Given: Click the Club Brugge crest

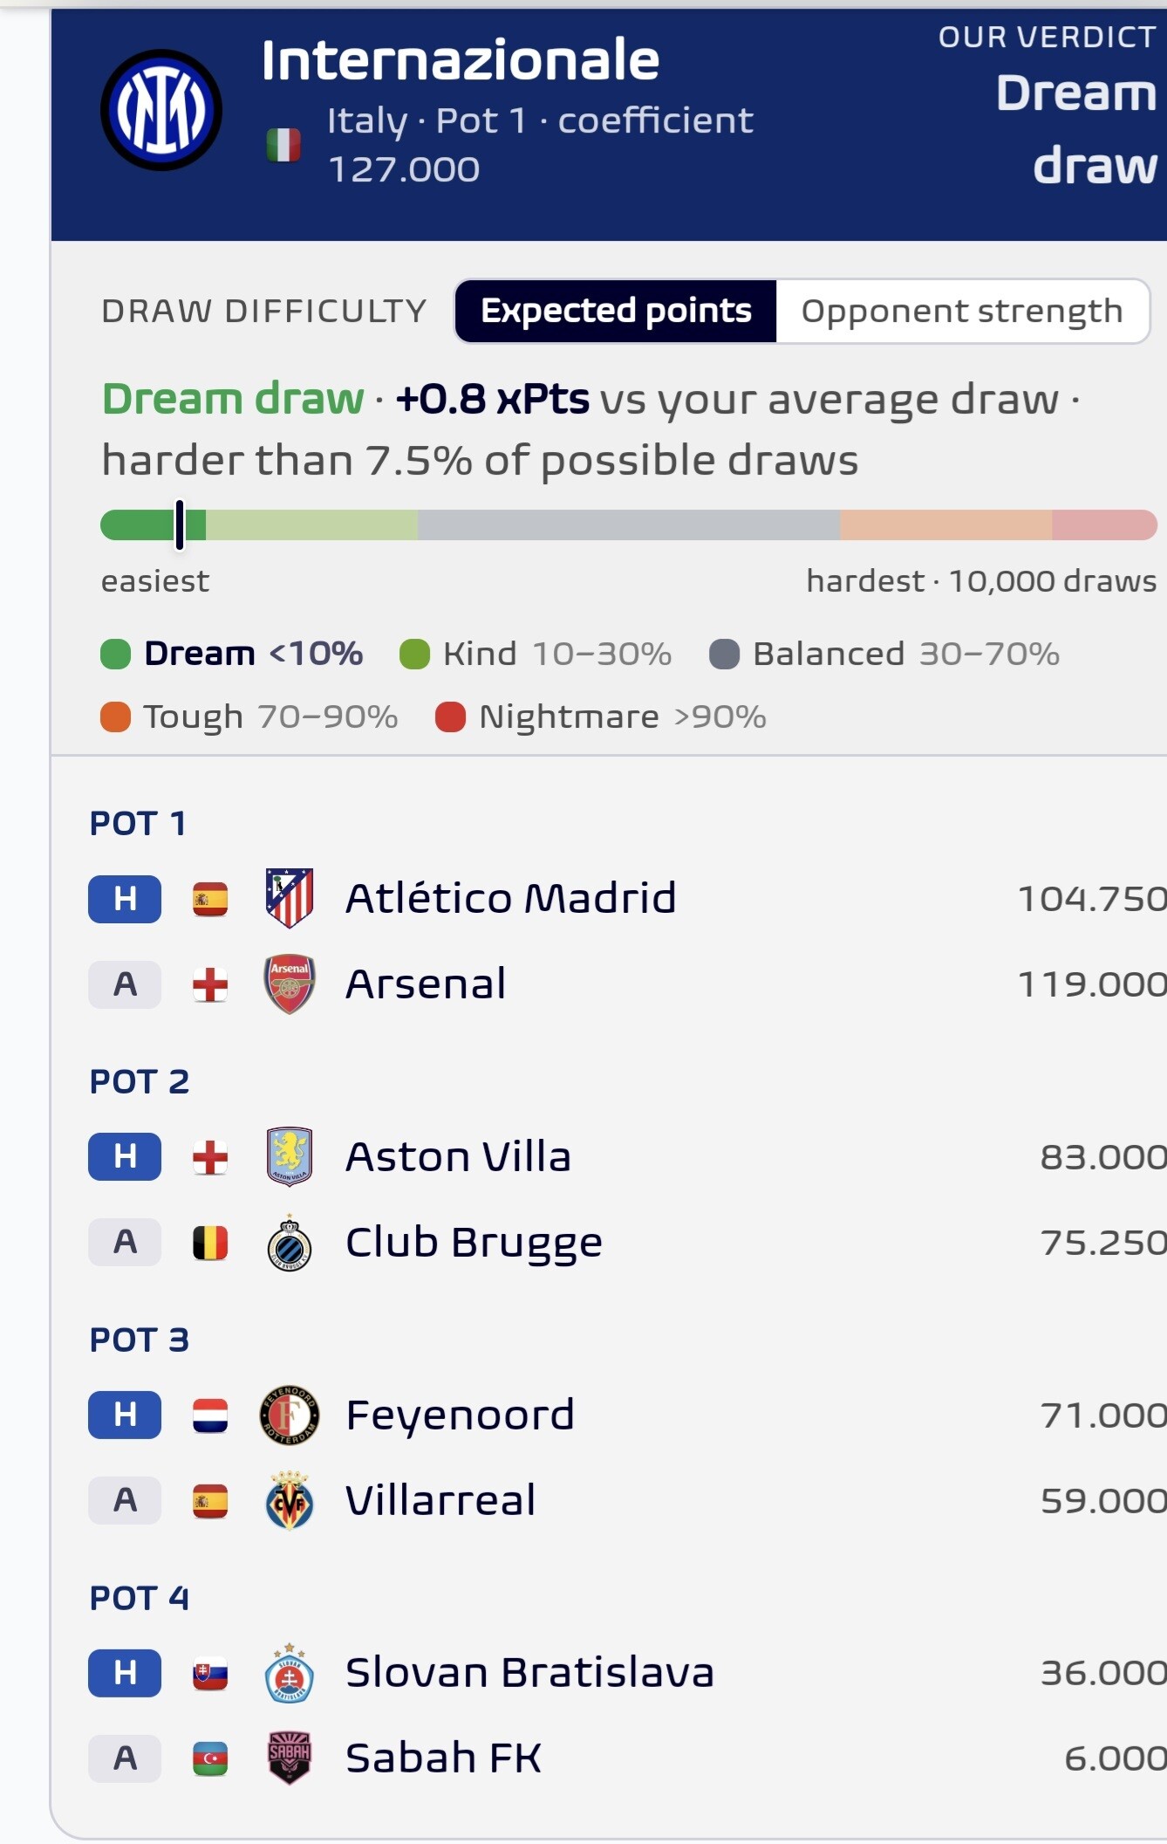Looking at the screenshot, I should [290, 1243].
